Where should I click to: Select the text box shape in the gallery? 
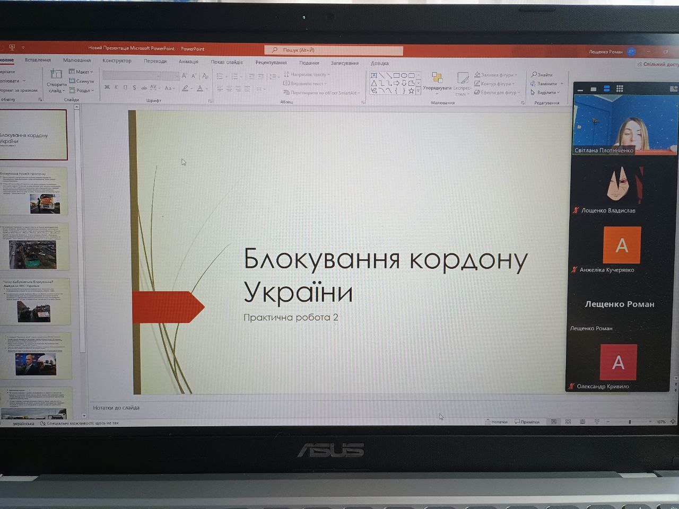(x=374, y=75)
